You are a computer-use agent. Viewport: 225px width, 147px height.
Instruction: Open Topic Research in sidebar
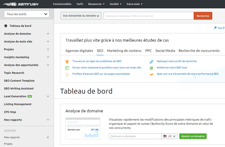[x=14, y=73]
